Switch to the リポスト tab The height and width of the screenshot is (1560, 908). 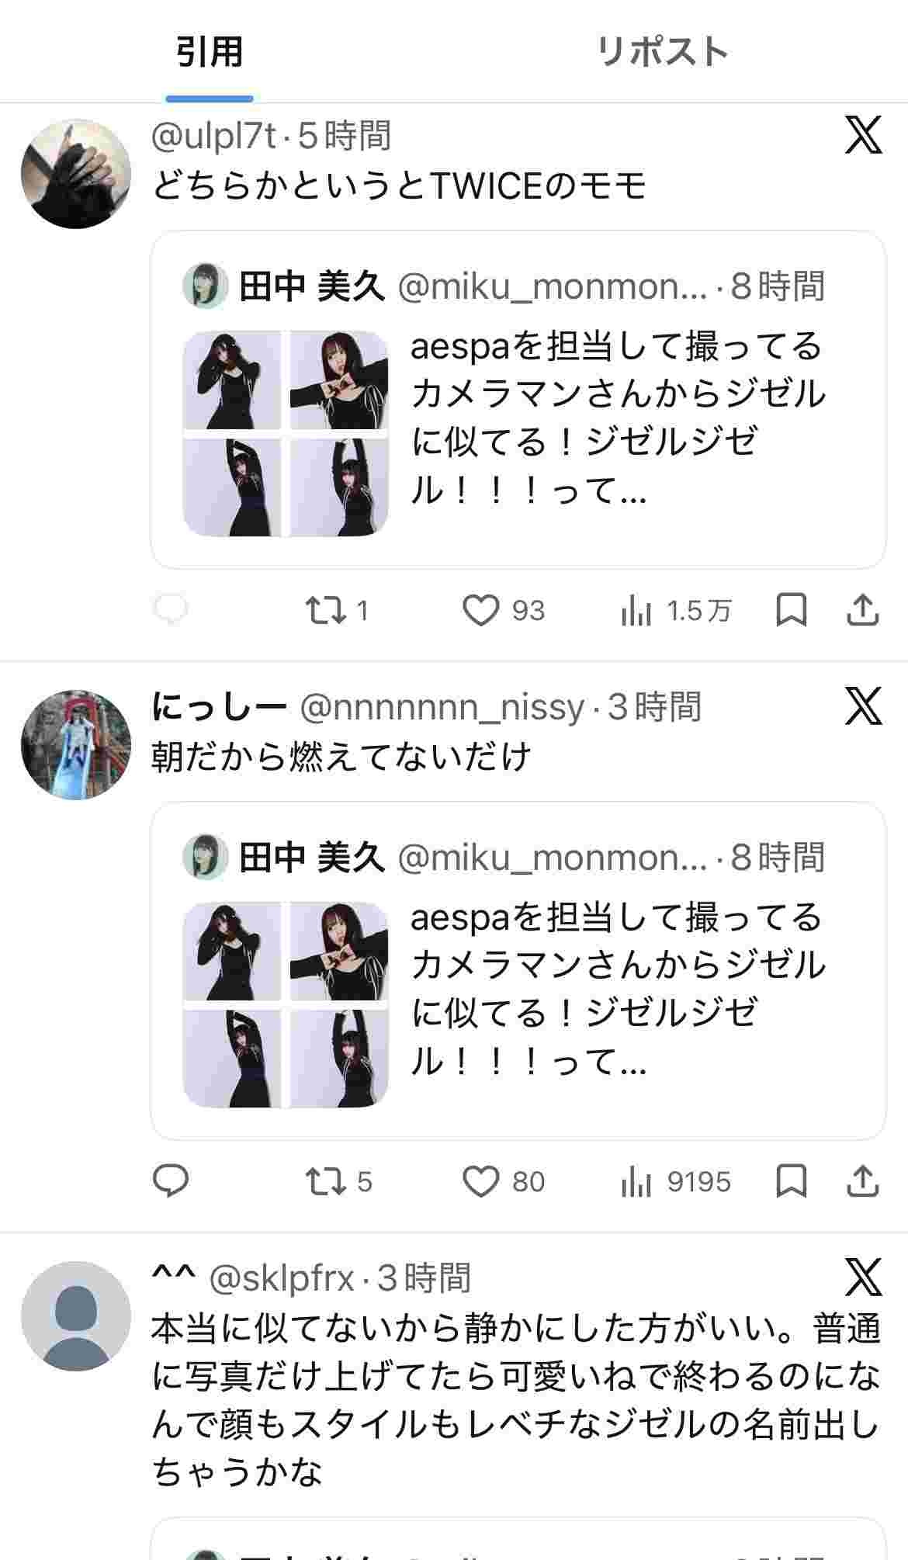[662, 52]
